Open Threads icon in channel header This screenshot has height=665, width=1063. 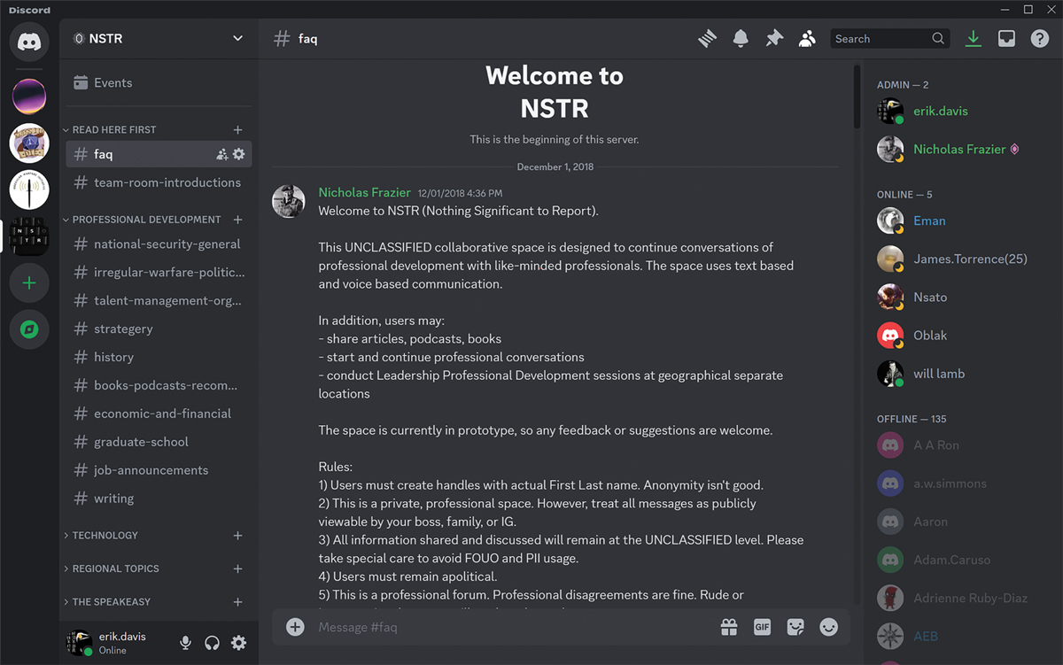pyautogui.click(x=707, y=39)
